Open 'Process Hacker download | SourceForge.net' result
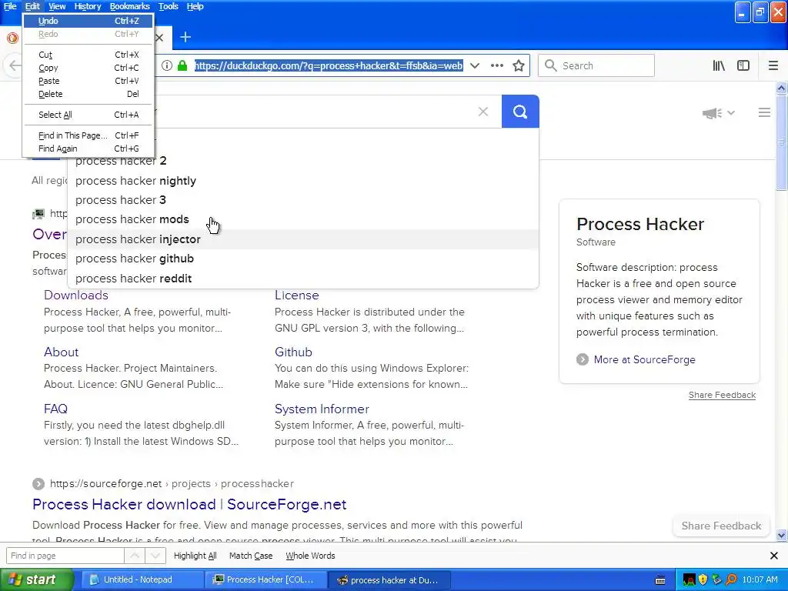 [189, 504]
